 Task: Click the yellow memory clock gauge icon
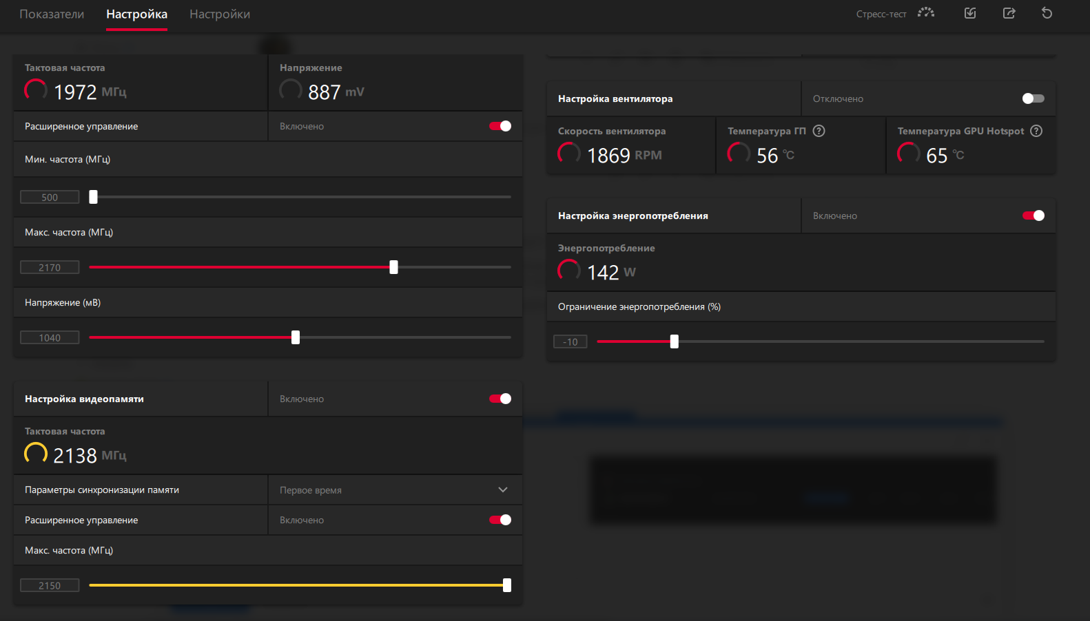[36, 454]
